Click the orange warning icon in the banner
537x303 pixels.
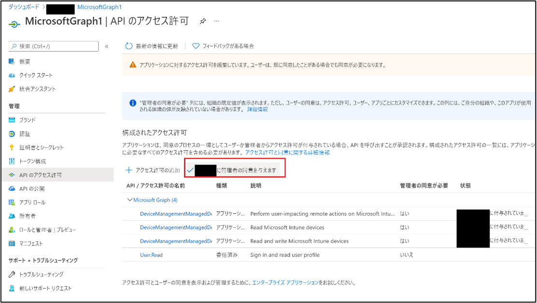pos(132,65)
